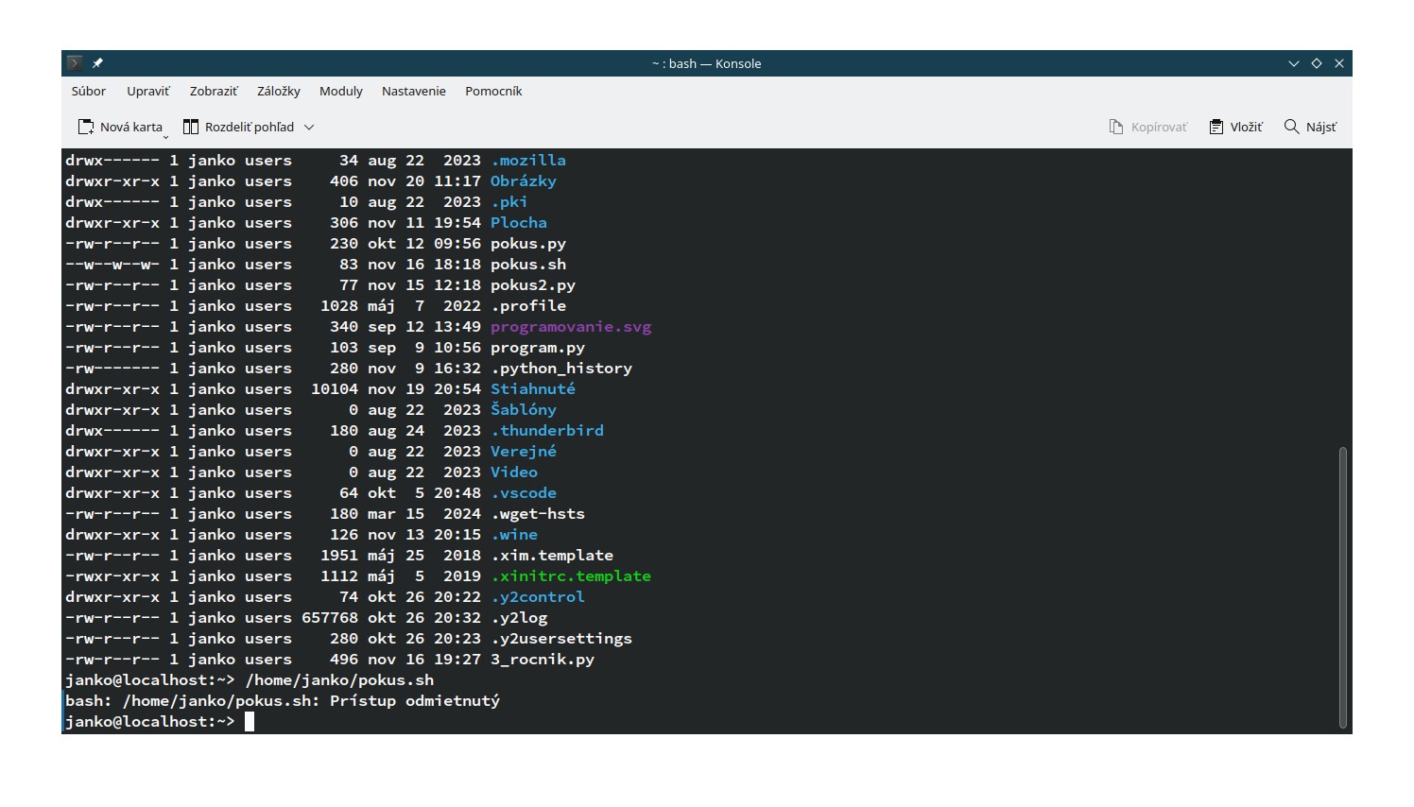The height and width of the screenshot is (807, 1414).
Task: Click pokus.sh in the file listing
Action: click(528, 265)
